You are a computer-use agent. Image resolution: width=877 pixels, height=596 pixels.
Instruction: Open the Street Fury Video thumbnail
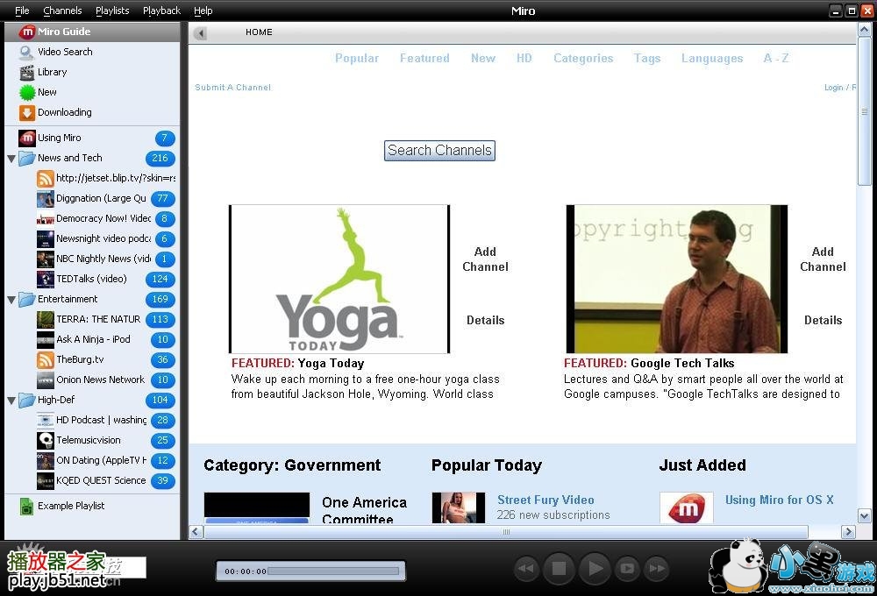point(458,507)
